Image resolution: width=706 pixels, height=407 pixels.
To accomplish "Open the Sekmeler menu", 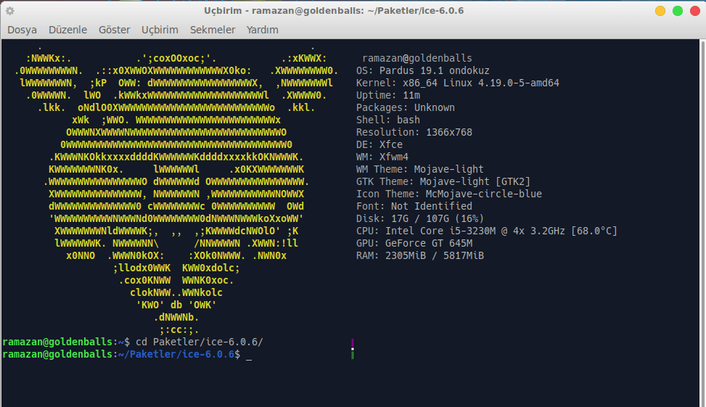I will [x=213, y=30].
